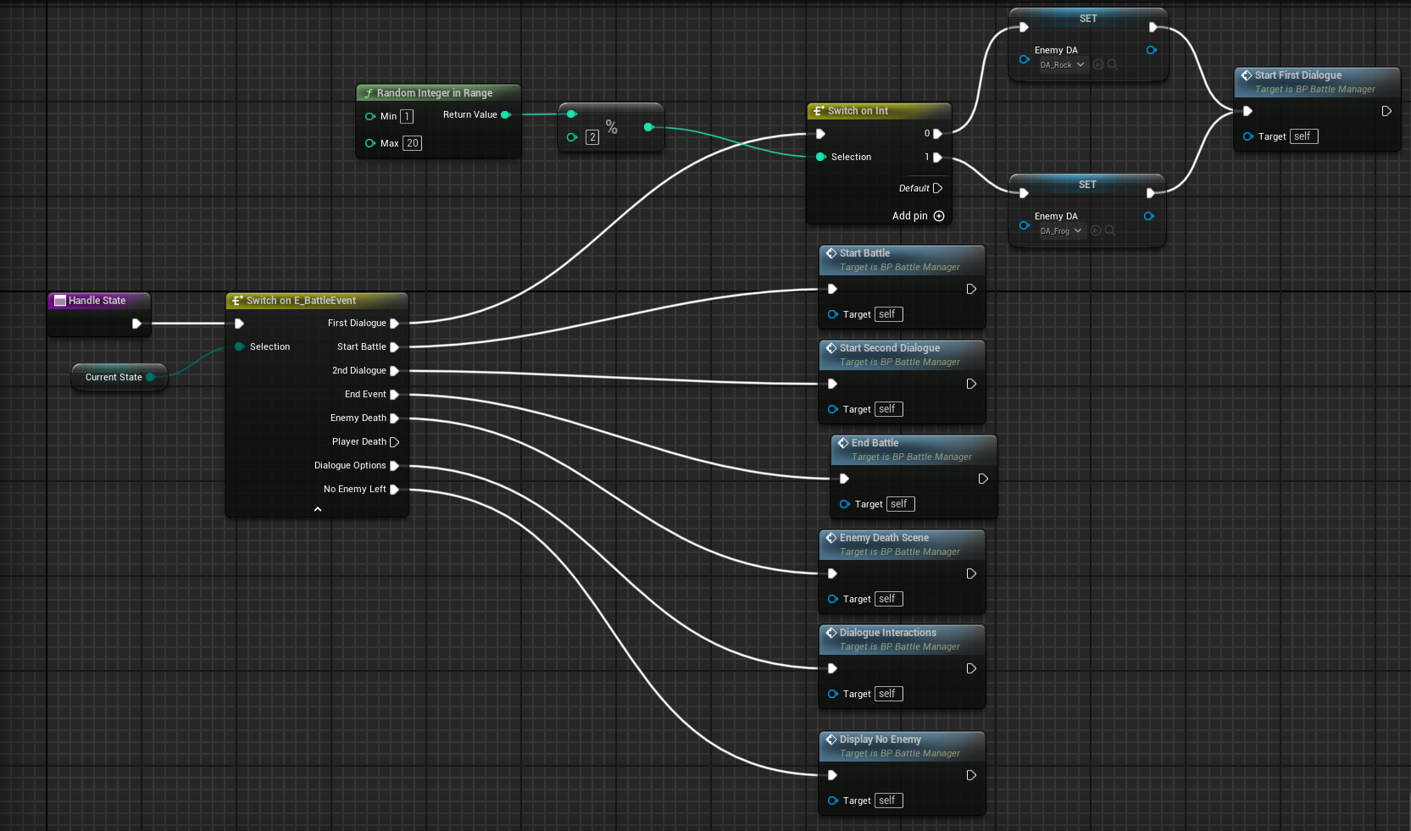Viewport: 1411px width, 831px height.
Task: Click browse-to-asset magnifier beside DA_Rock
Action: tap(1113, 64)
